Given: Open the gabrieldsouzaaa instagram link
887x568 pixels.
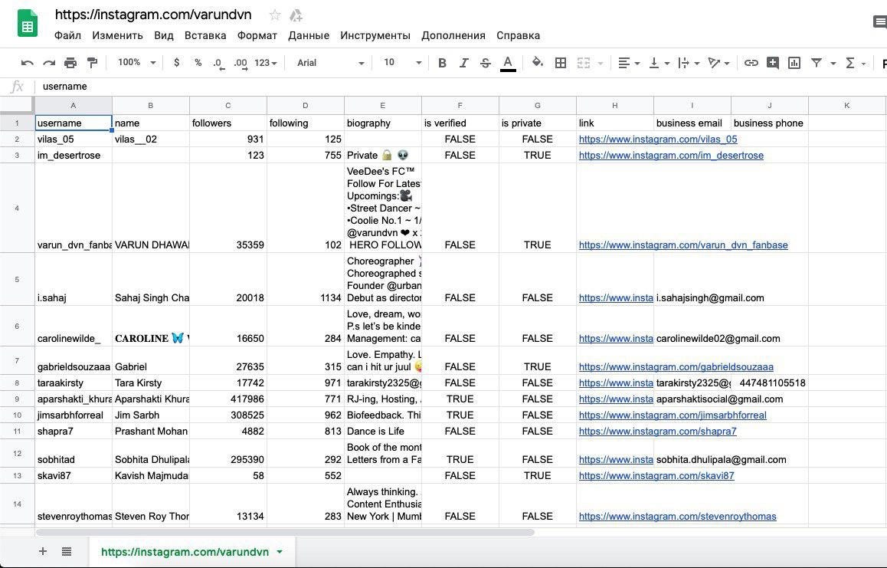Looking at the screenshot, I should click(x=676, y=366).
